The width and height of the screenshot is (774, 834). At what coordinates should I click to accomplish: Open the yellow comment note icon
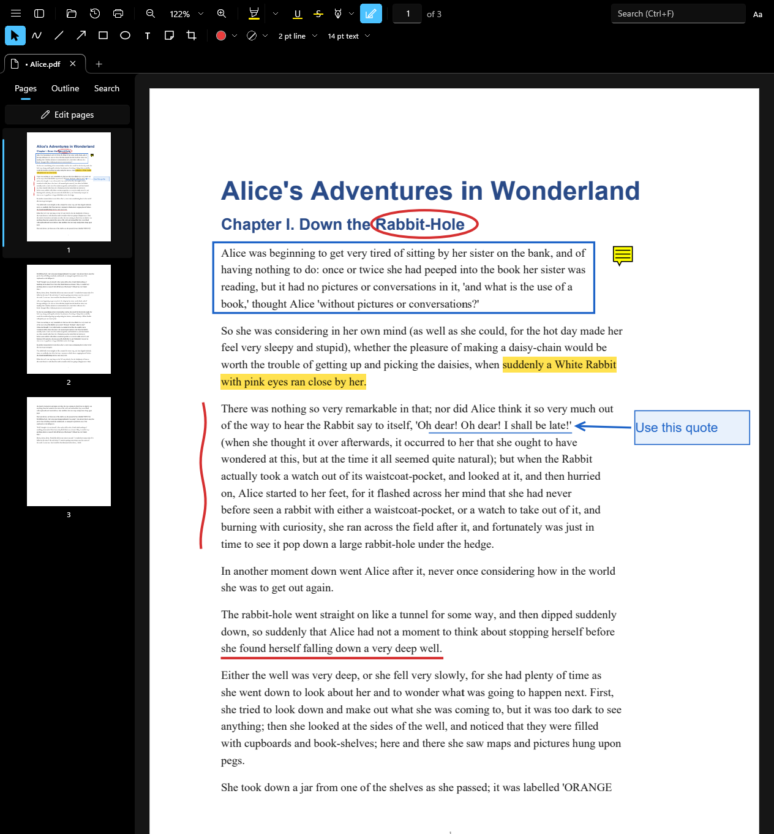point(623,255)
